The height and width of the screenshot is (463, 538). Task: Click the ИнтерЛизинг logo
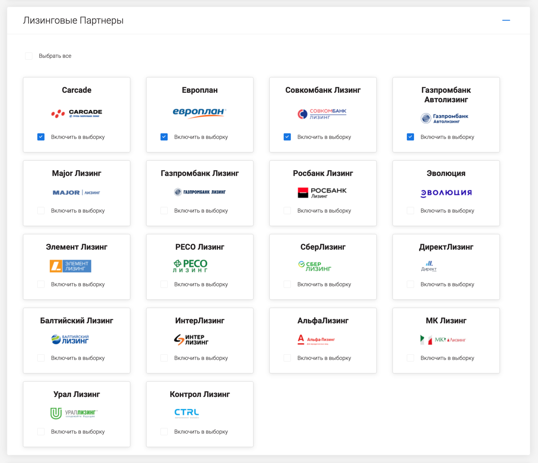tap(191, 340)
